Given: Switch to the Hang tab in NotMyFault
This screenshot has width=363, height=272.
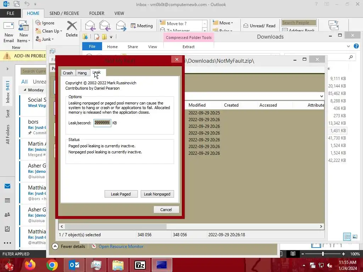Looking at the screenshot, I should click(82, 73).
